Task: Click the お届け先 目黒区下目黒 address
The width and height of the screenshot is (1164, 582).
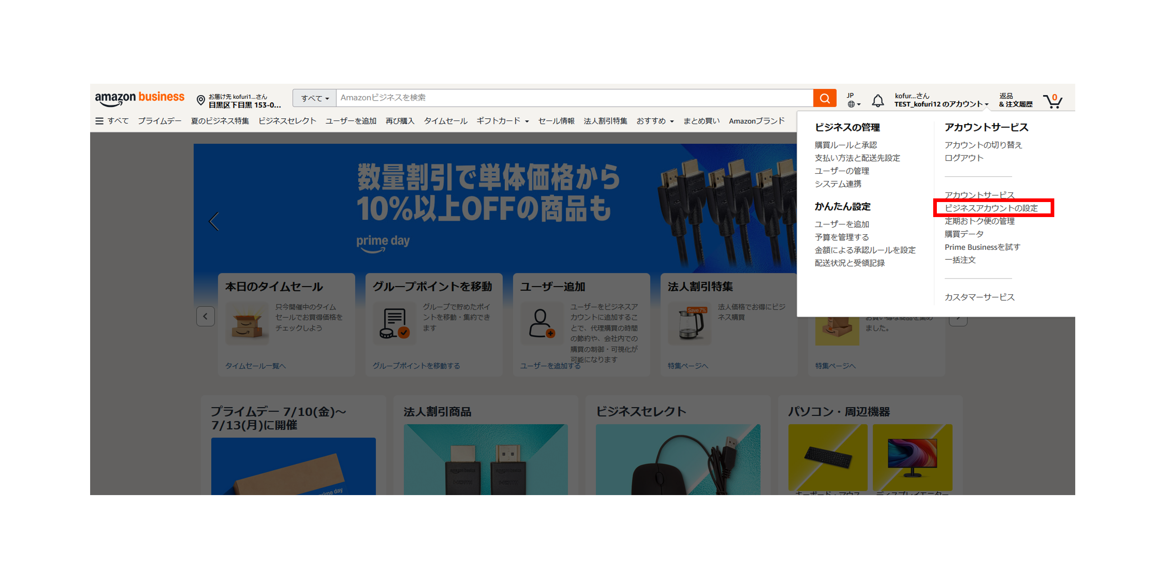Action: click(x=244, y=101)
